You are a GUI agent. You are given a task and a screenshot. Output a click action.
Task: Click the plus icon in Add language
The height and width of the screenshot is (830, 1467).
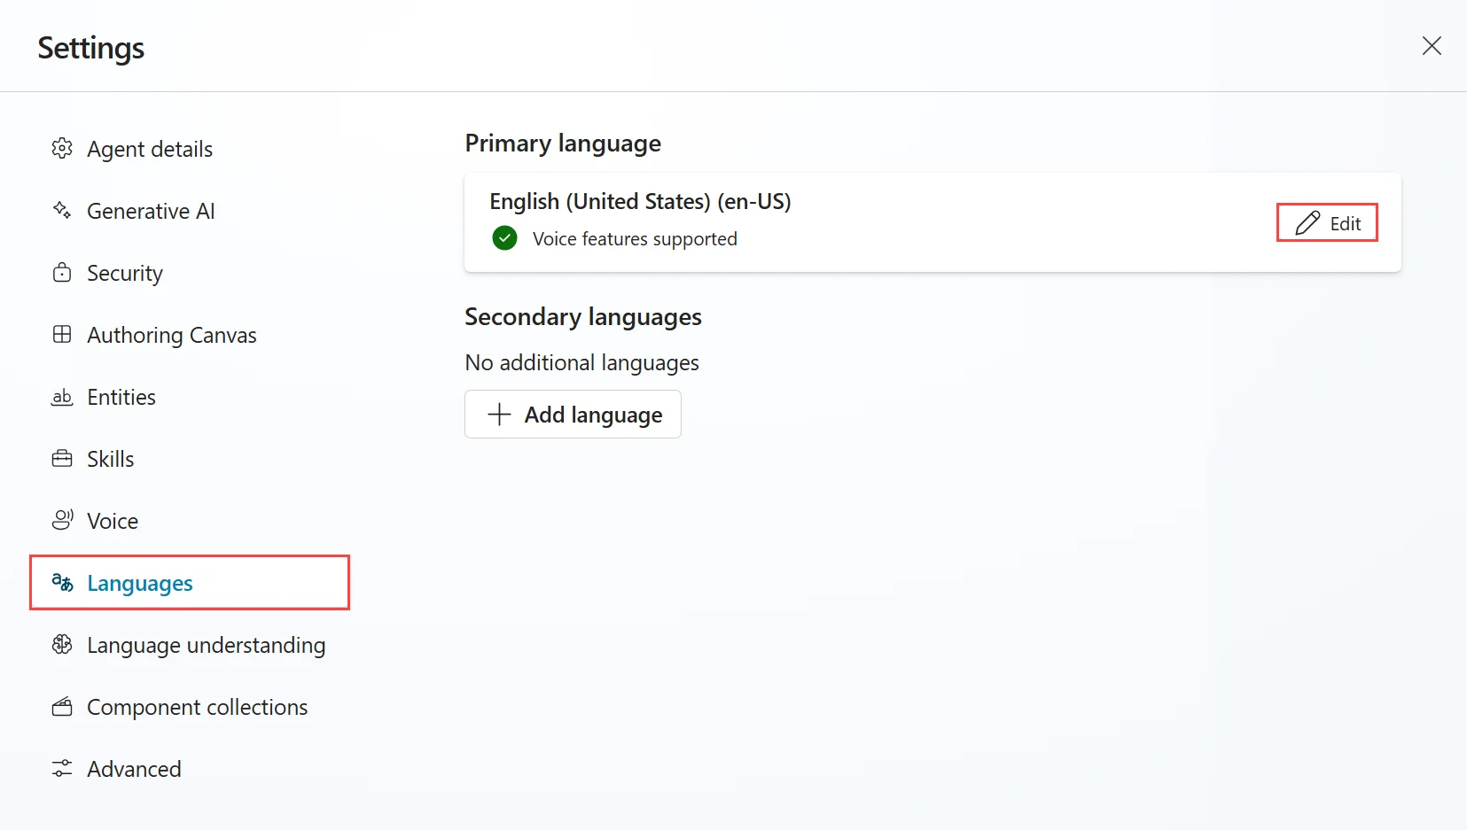click(498, 415)
